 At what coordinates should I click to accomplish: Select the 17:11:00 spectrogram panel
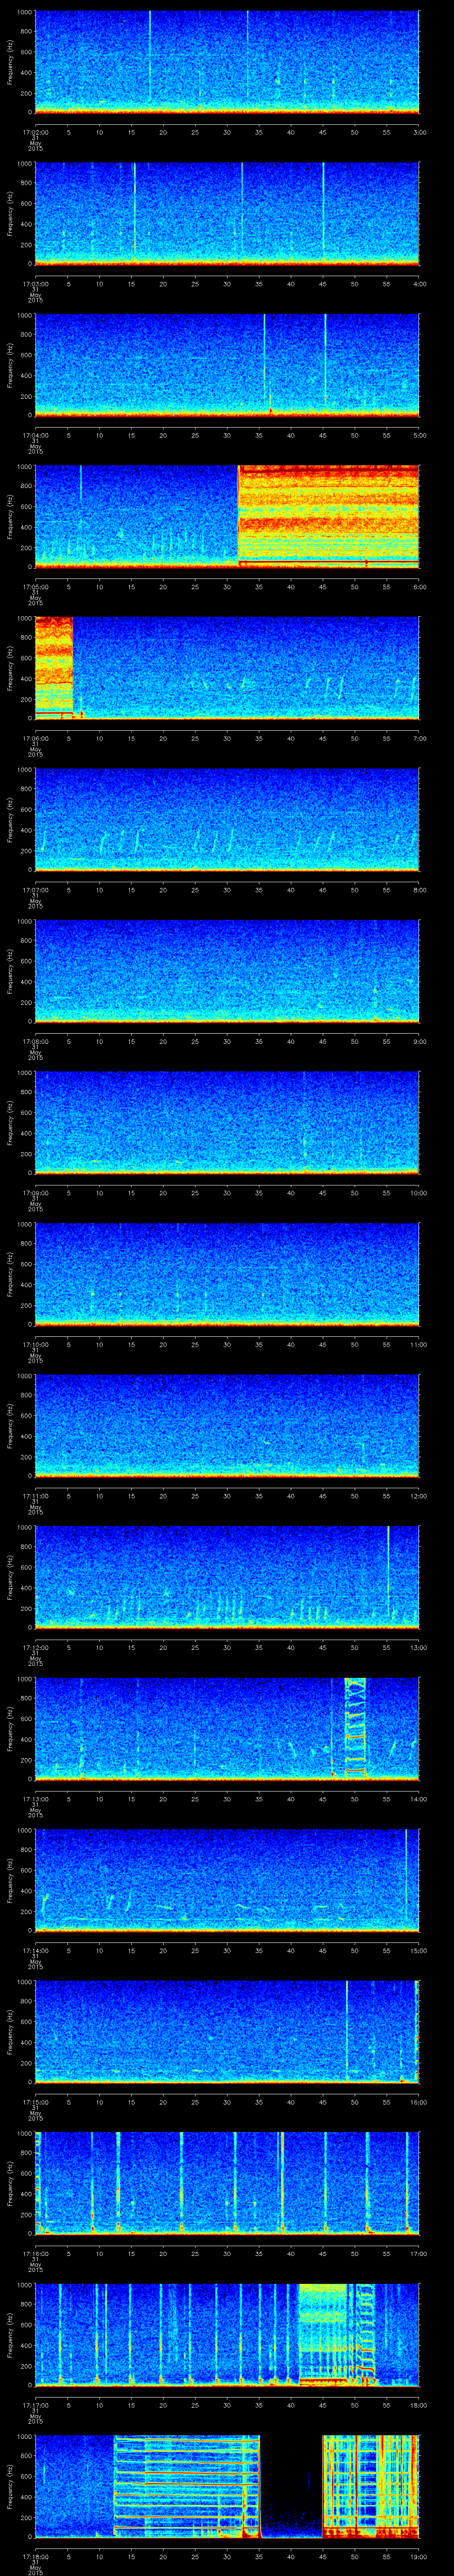[x=227, y=1425]
